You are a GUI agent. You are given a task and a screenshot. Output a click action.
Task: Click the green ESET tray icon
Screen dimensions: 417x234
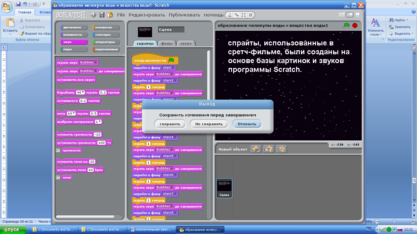pos(394,229)
